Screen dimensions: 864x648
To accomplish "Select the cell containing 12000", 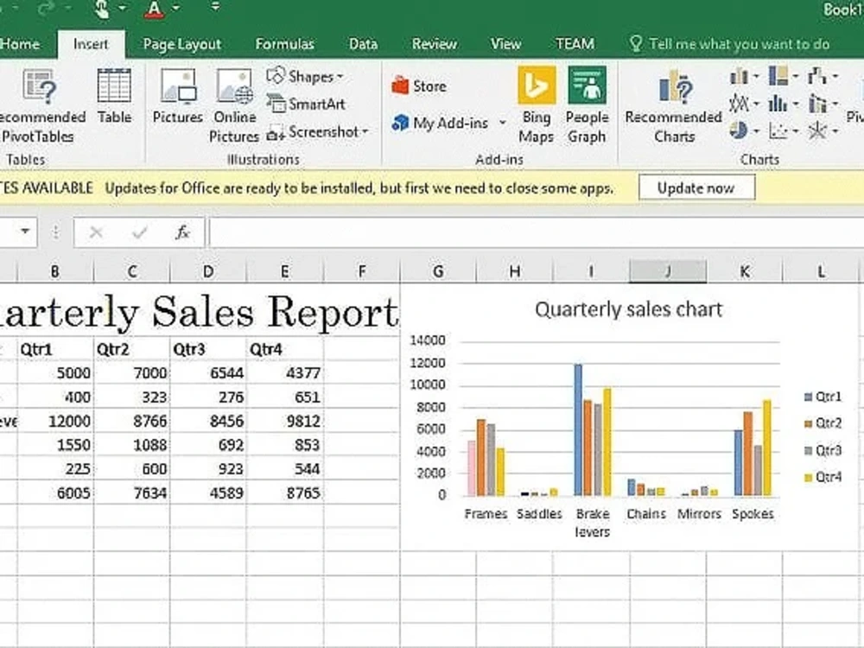I will click(x=55, y=421).
